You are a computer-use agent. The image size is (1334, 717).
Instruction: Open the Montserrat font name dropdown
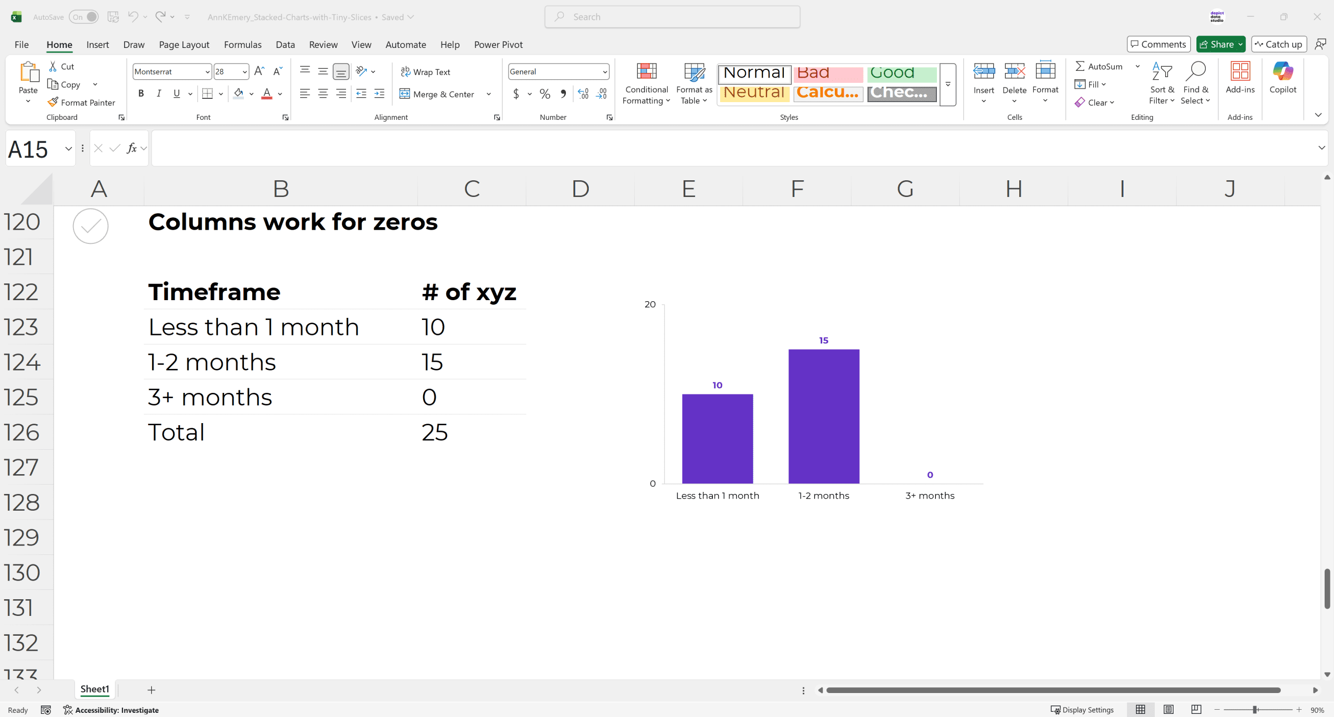pos(207,72)
